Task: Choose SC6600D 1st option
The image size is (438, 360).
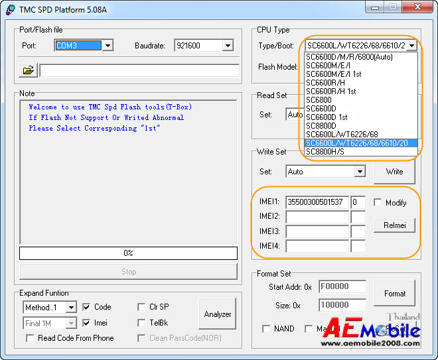Action: coord(361,117)
